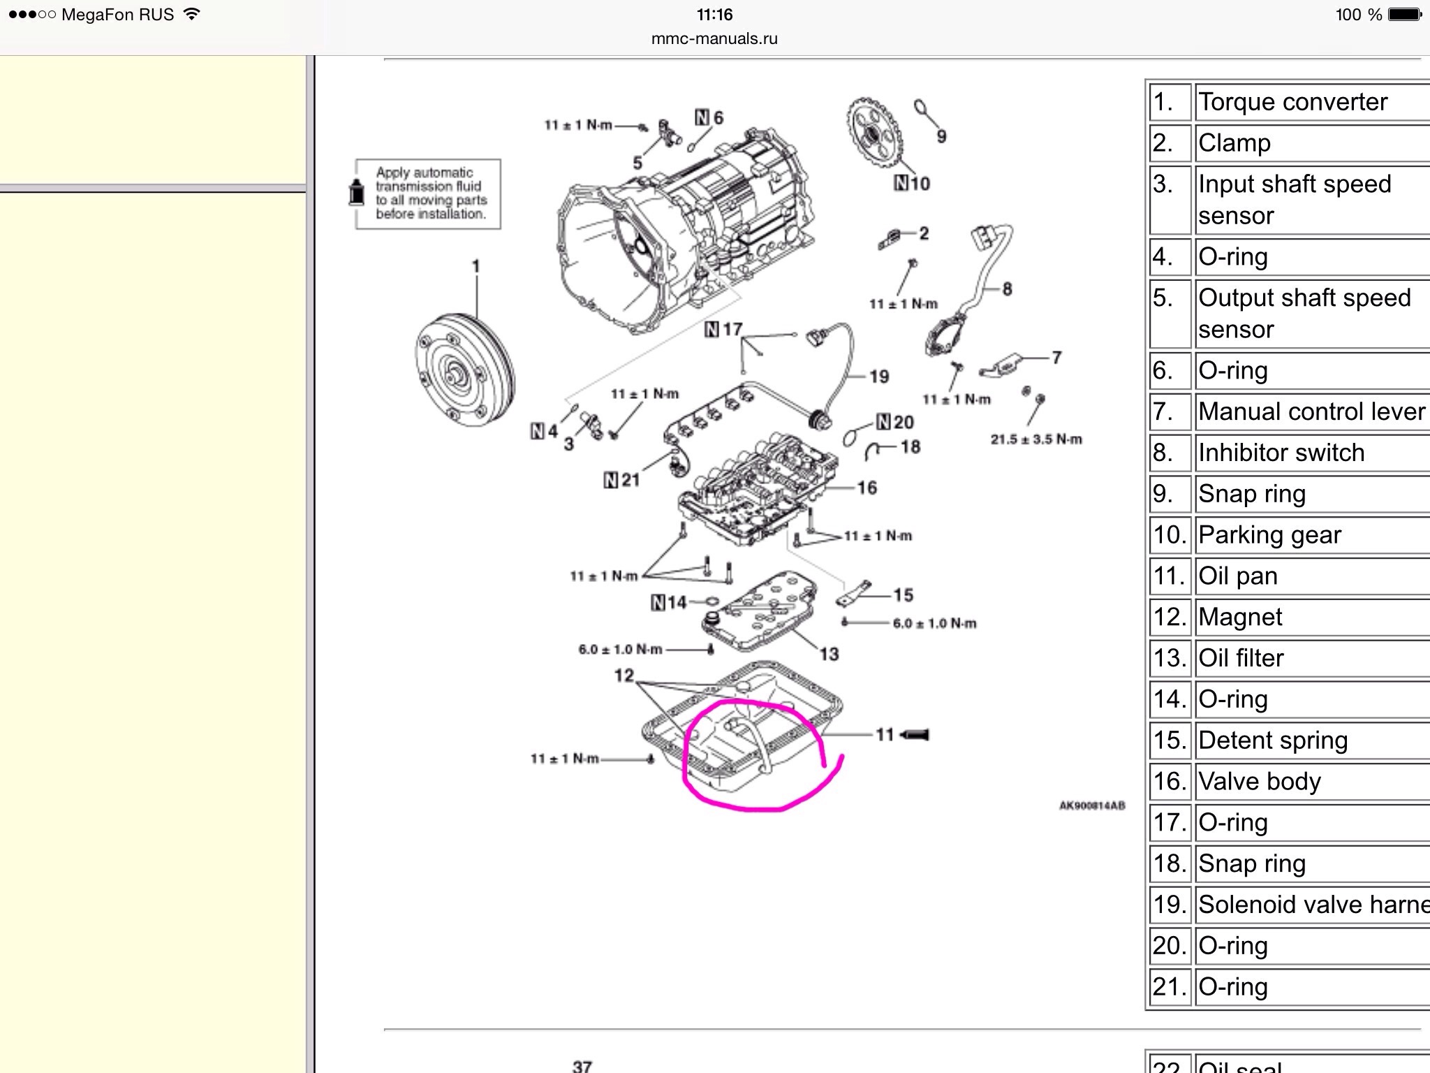Click the ATF bottle icon in note box
The height and width of the screenshot is (1073, 1430).
coord(357,192)
